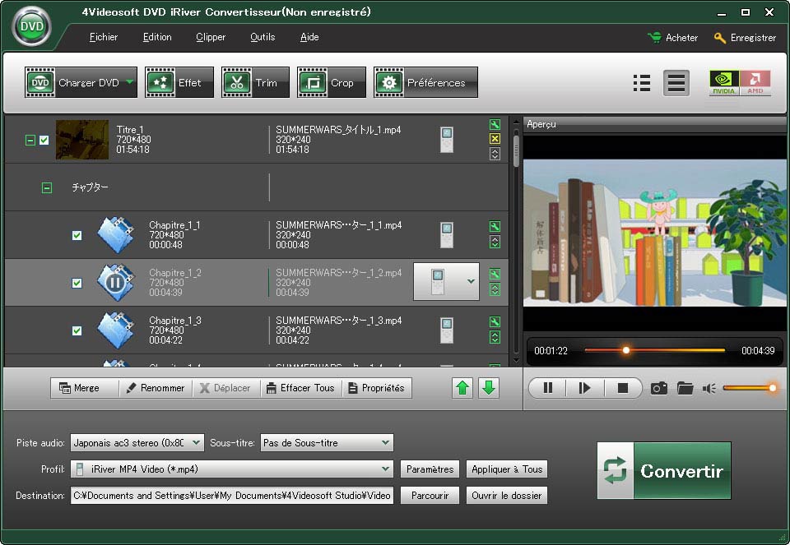790x545 pixels.
Task: Open the Clipper menu
Action: pos(211,37)
